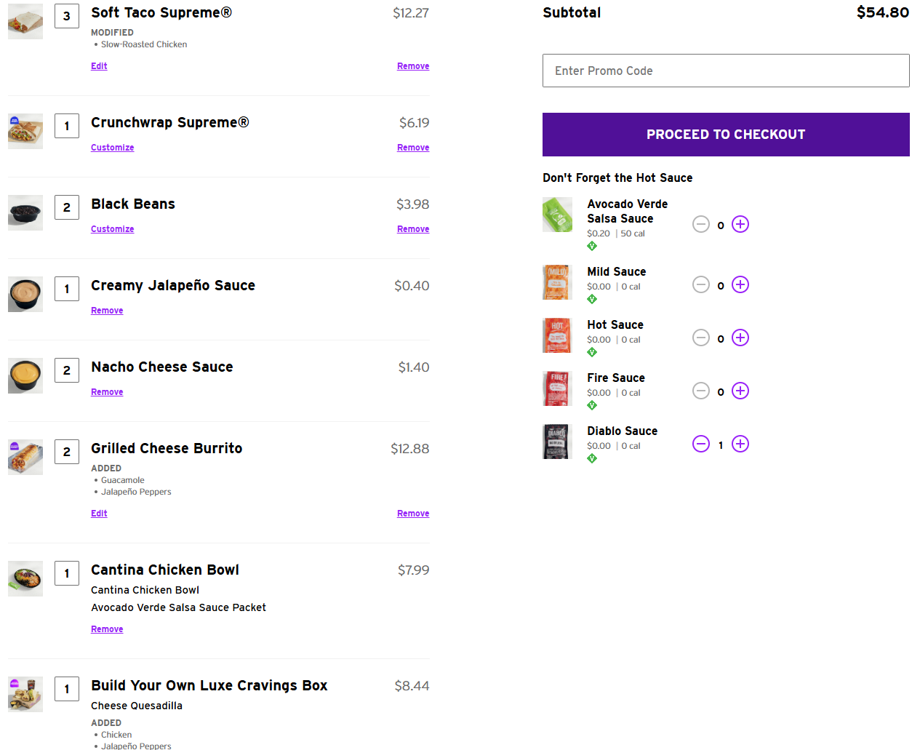The image size is (920, 750).
Task: Click Nacho Cheese Sauce product image
Action: coord(25,375)
